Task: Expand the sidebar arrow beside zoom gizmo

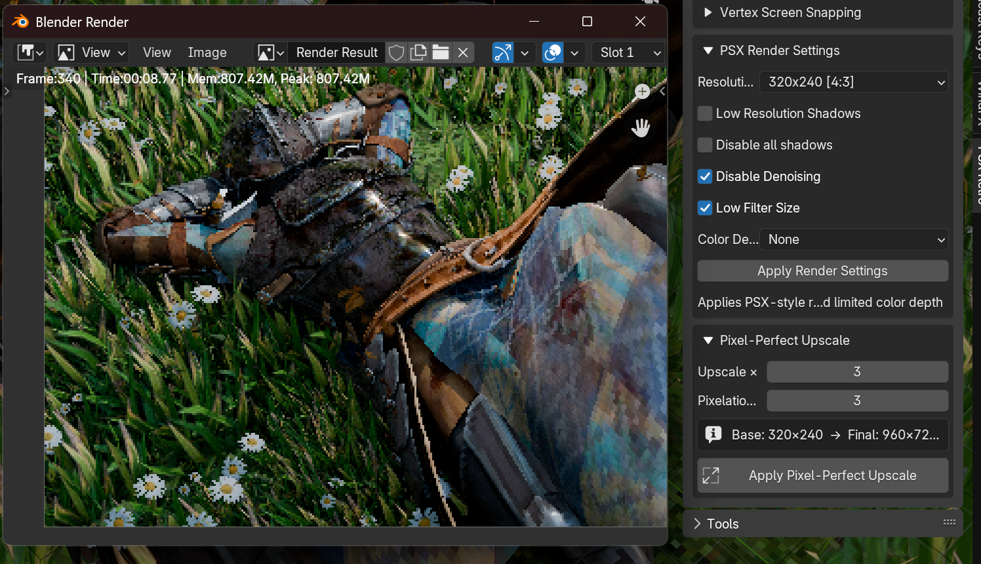Action: (662, 91)
